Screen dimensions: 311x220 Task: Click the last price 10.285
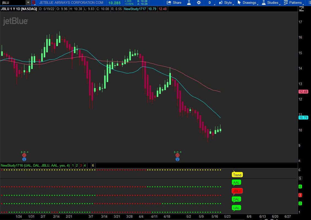point(114,3)
